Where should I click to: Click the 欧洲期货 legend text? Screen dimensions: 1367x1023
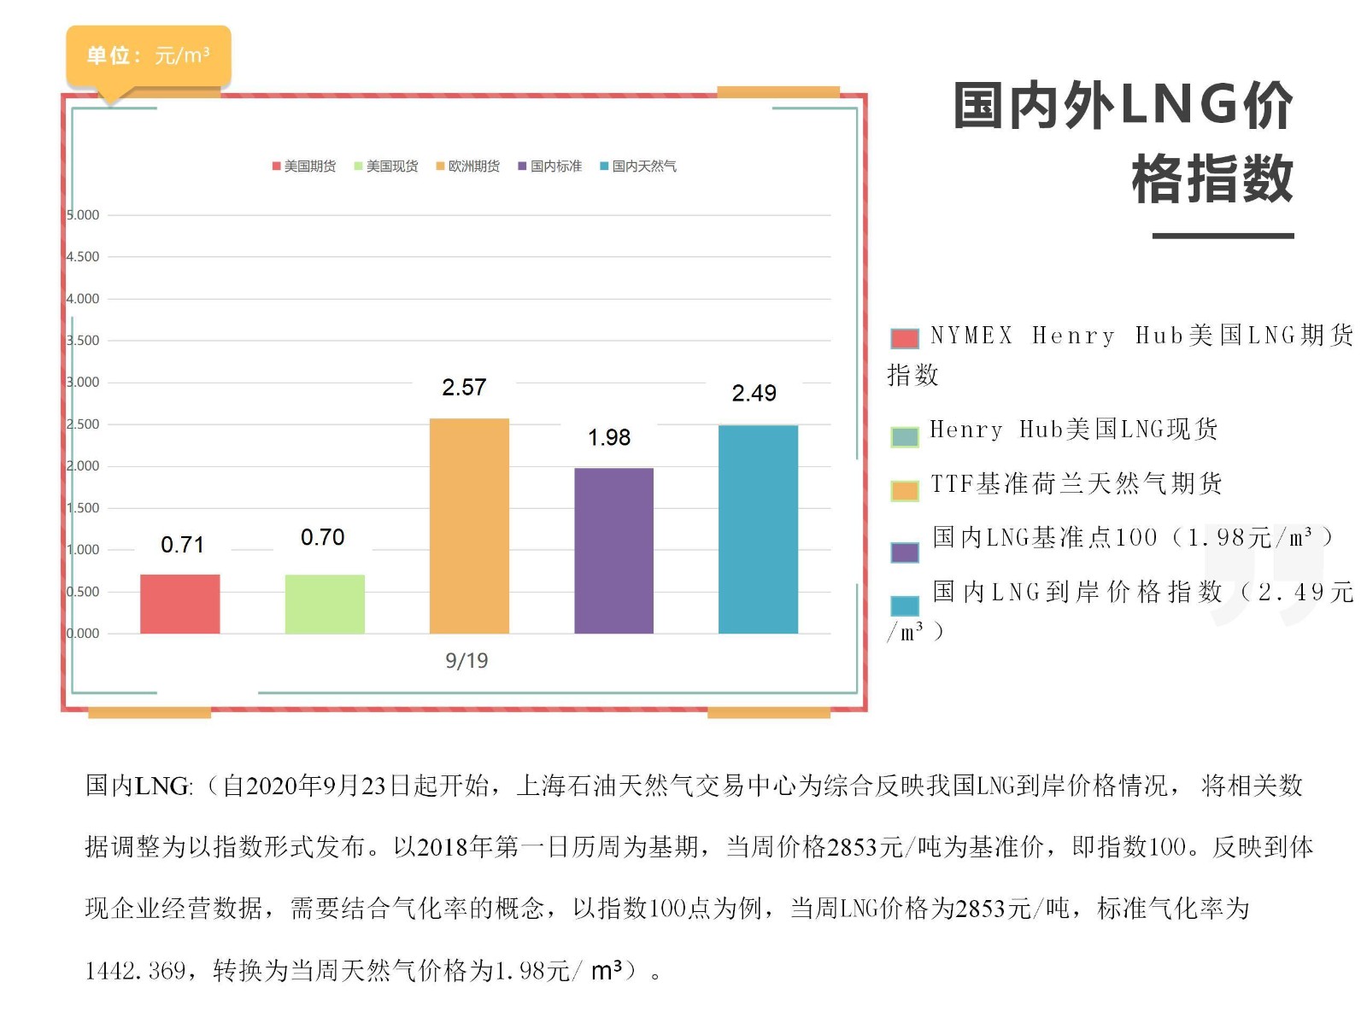click(x=474, y=166)
